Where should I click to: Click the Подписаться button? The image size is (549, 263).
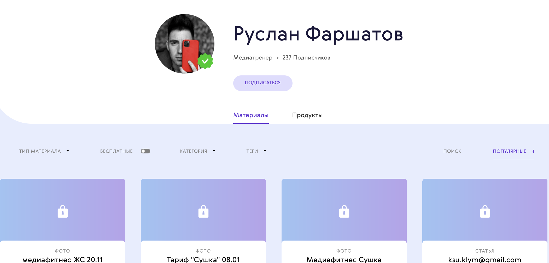point(263,83)
